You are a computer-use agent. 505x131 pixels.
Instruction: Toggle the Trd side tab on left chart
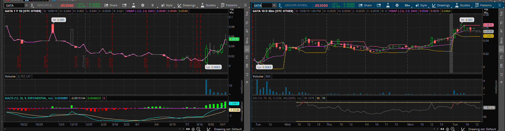coord(247,14)
